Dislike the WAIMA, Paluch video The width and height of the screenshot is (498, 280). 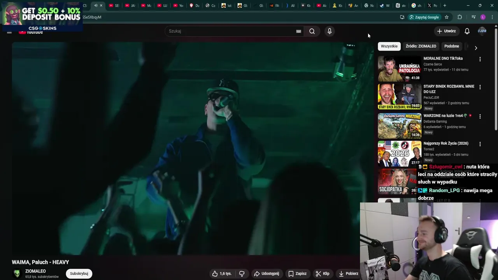pos(242,273)
